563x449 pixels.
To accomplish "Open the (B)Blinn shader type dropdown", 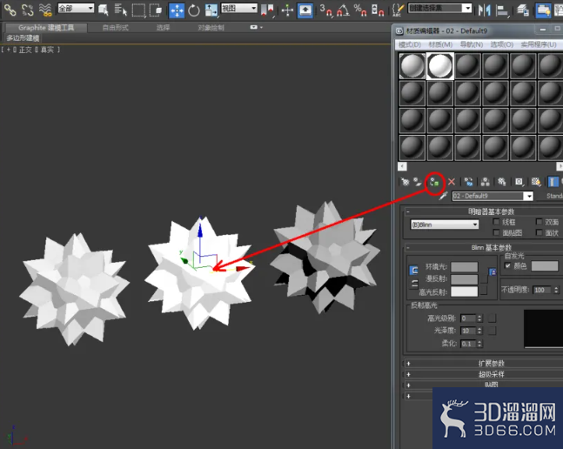I will 445,224.
